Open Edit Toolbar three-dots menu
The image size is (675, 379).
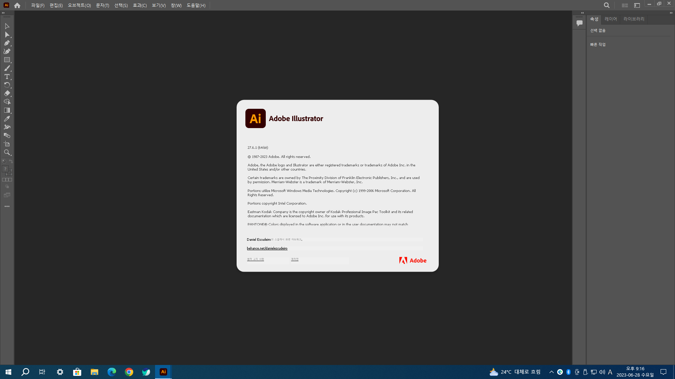[7, 206]
